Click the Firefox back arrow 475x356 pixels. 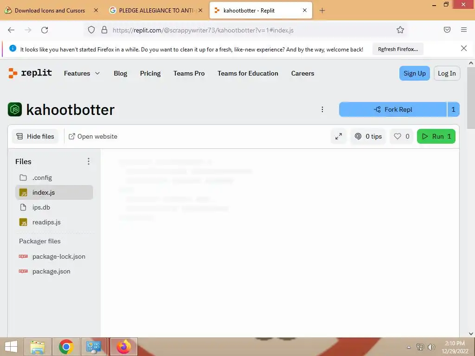(11, 30)
